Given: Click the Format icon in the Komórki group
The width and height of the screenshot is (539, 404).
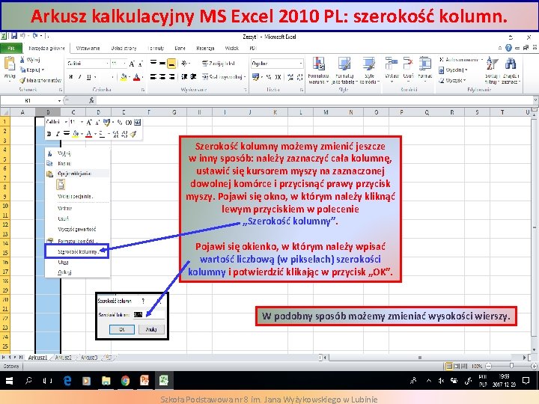Looking at the screenshot, I should pos(425,64).
